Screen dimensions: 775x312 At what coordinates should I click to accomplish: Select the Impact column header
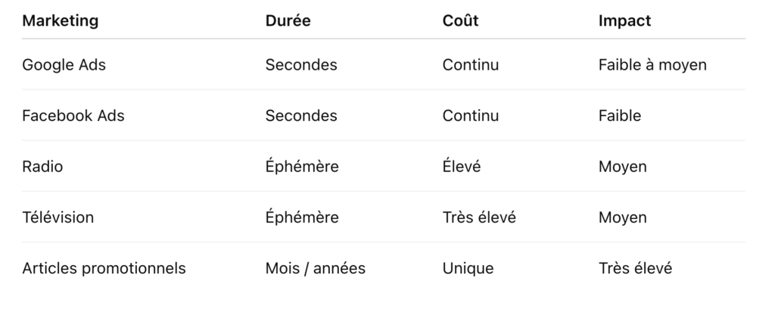[x=624, y=21]
